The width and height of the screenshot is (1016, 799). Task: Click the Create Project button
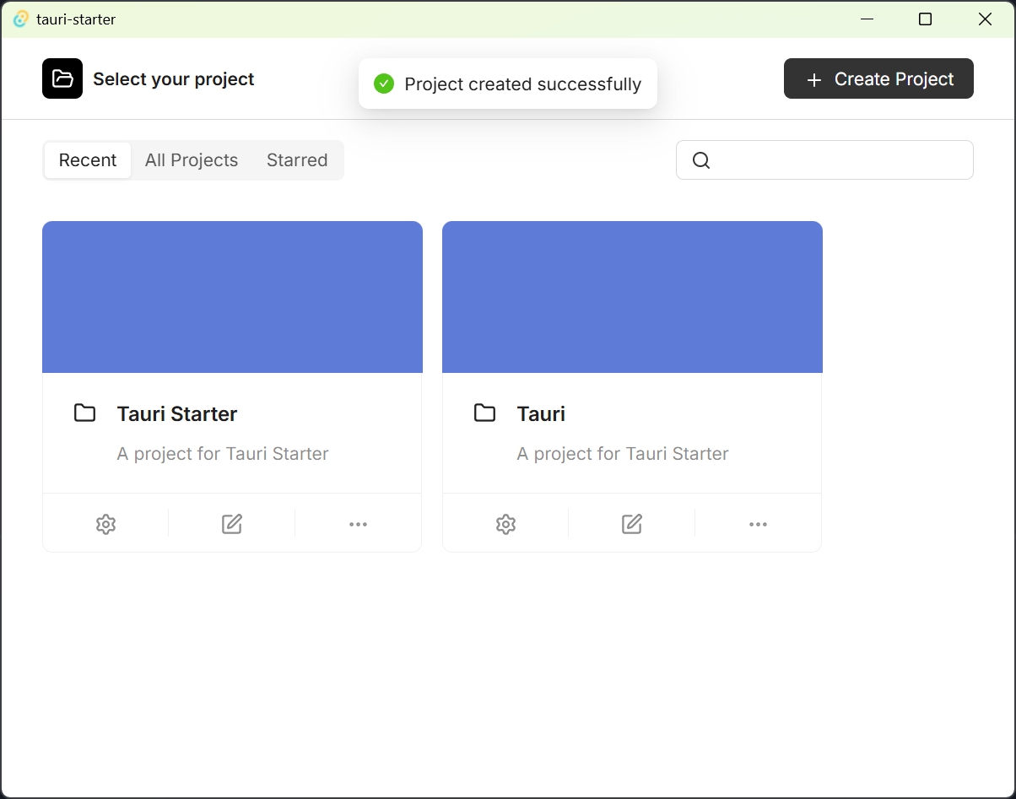click(878, 78)
